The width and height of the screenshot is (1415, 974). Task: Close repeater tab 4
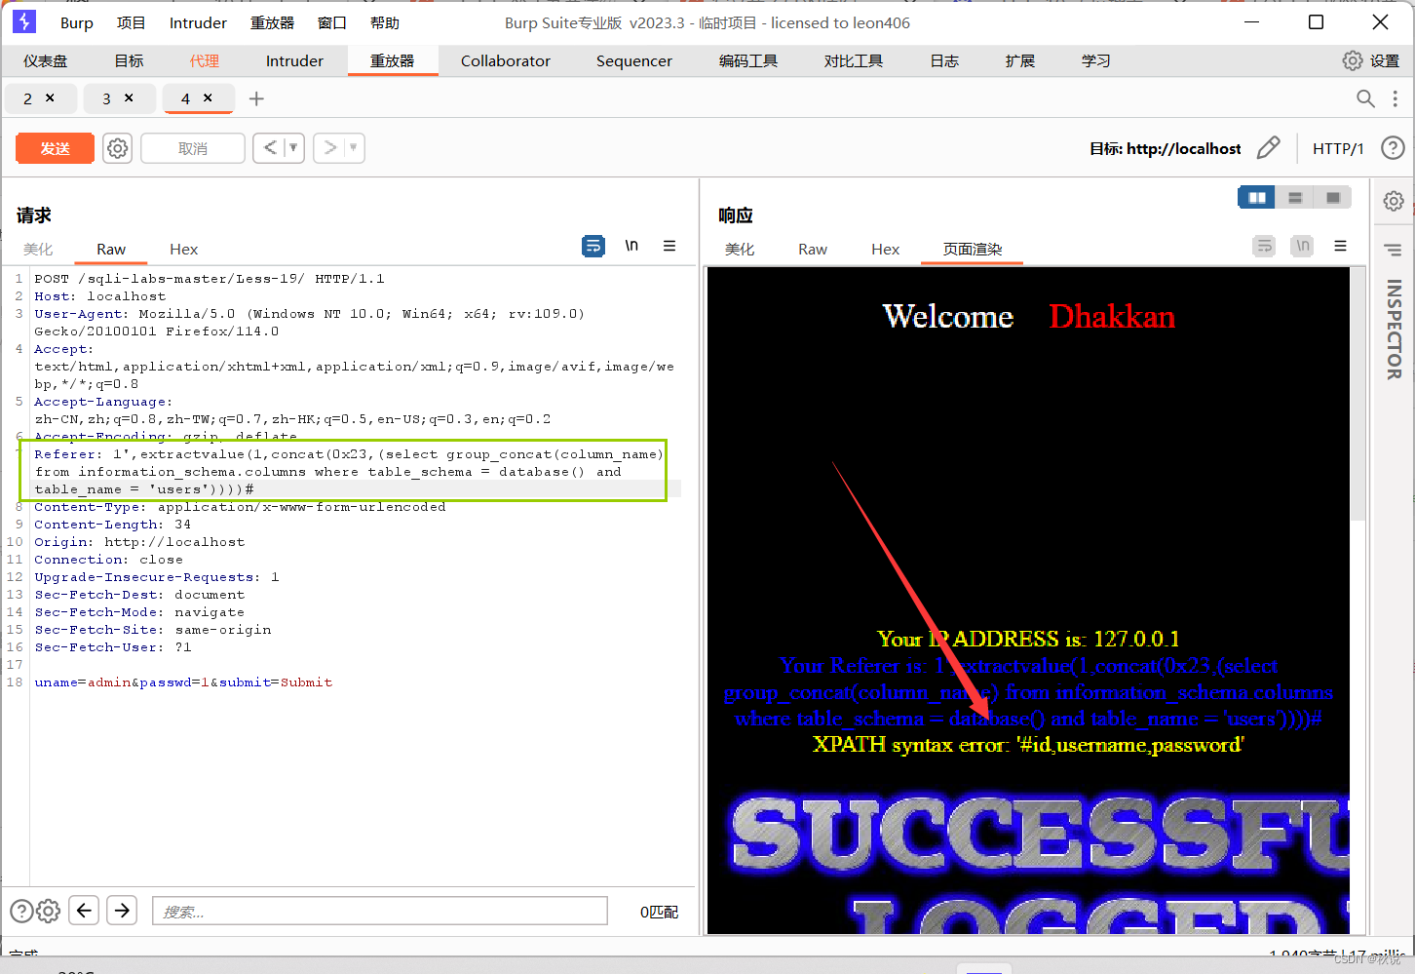point(208,97)
